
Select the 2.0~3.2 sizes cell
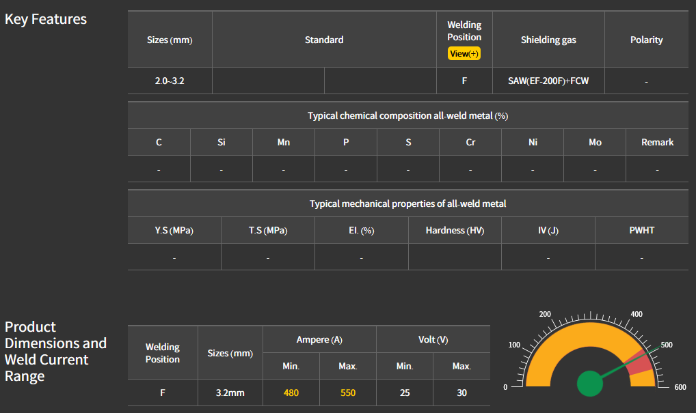point(170,81)
